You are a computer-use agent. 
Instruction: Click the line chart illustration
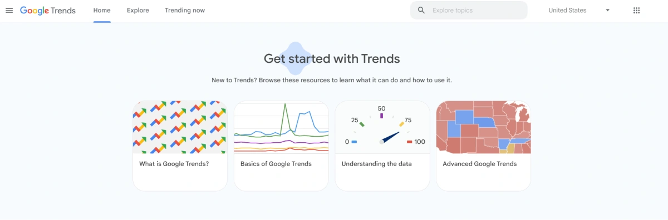click(281, 127)
